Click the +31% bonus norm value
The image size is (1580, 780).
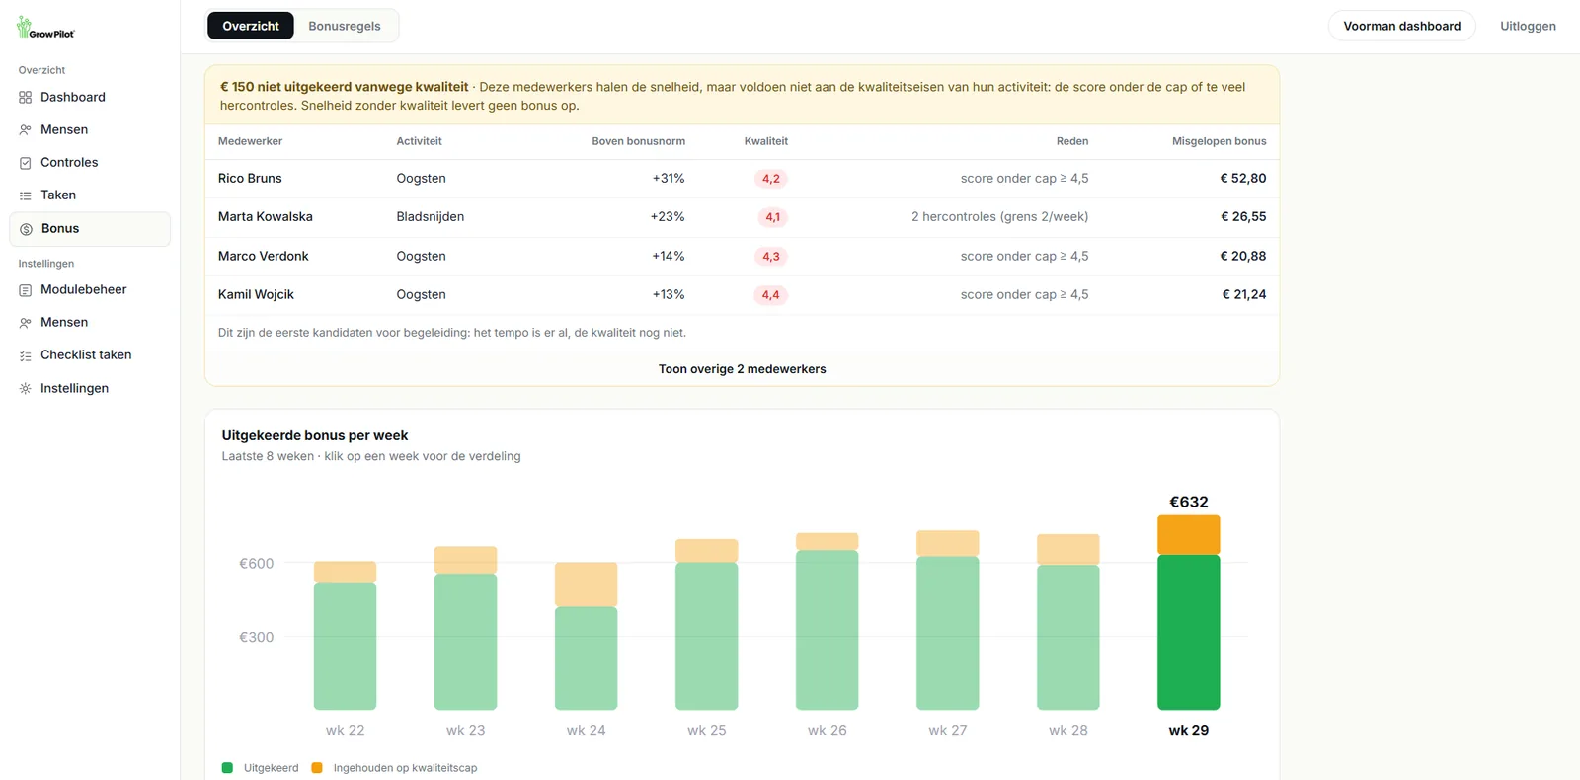(669, 179)
